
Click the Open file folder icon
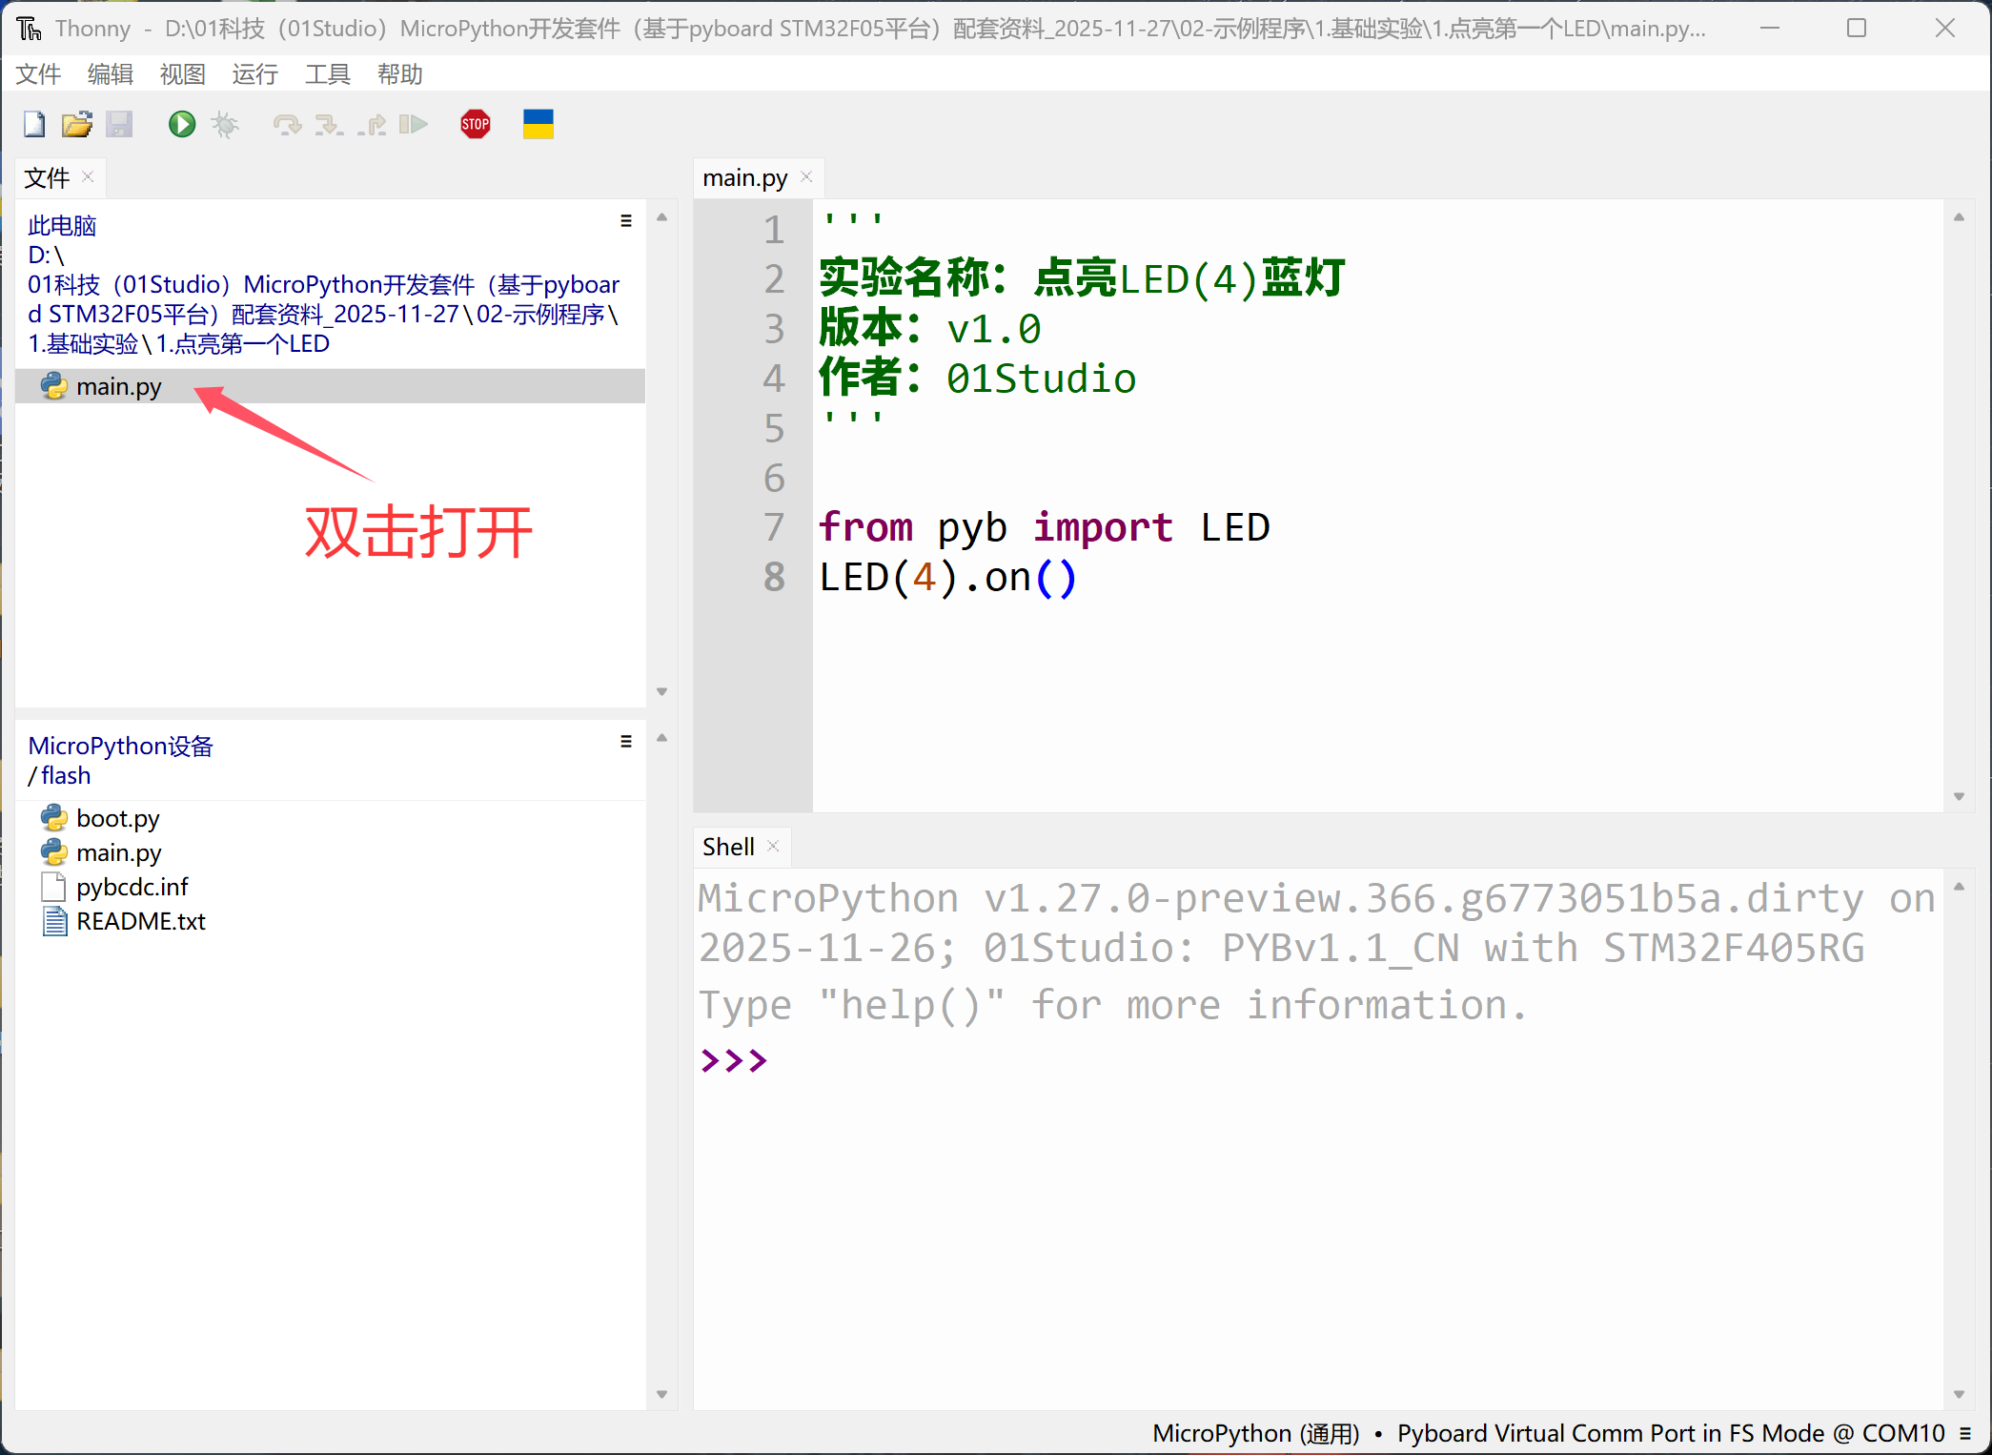[x=76, y=124]
